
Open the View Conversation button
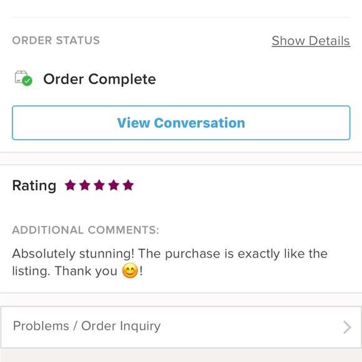(x=181, y=123)
